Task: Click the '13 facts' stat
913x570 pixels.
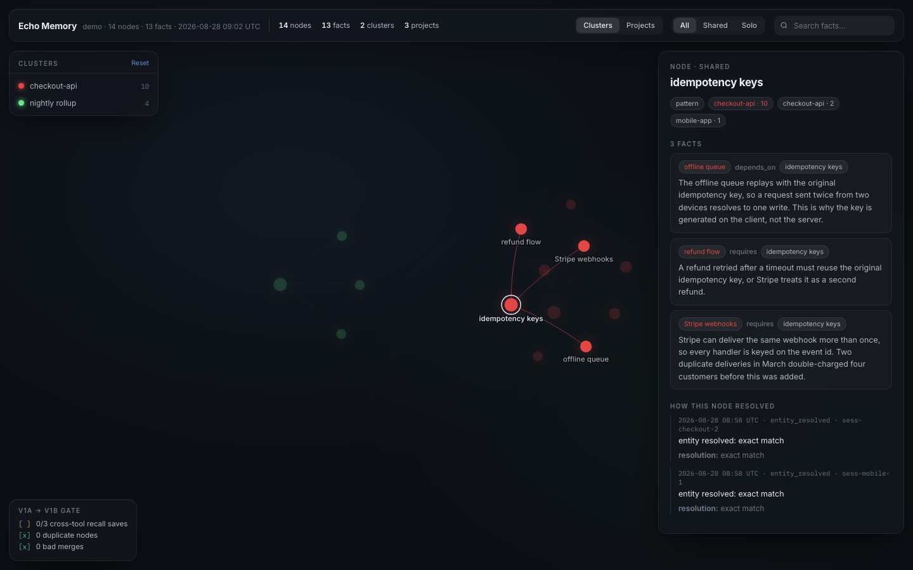Action: point(335,25)
